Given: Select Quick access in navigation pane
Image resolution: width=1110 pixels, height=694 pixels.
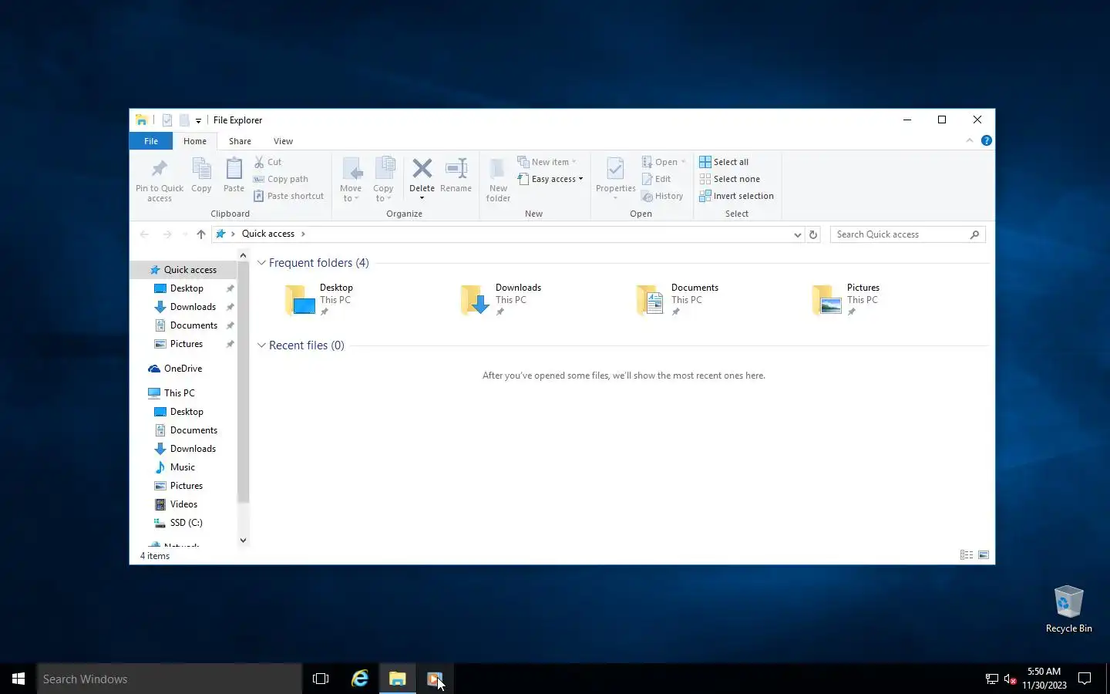Looking at the screenshot, I should pyautogui.click(x=185, y=270).
